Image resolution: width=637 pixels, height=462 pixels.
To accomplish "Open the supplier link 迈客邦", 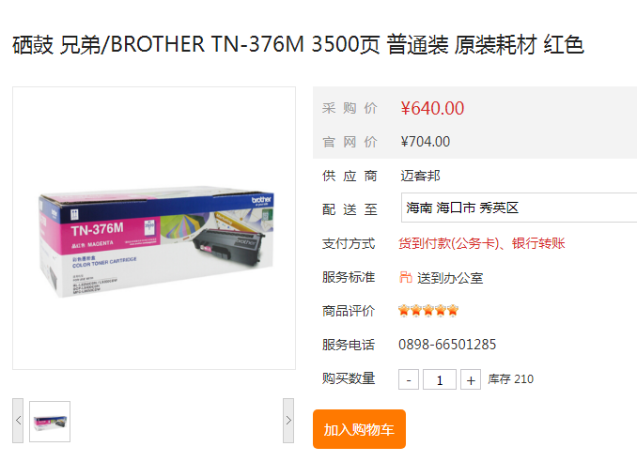I will [420, 176].
